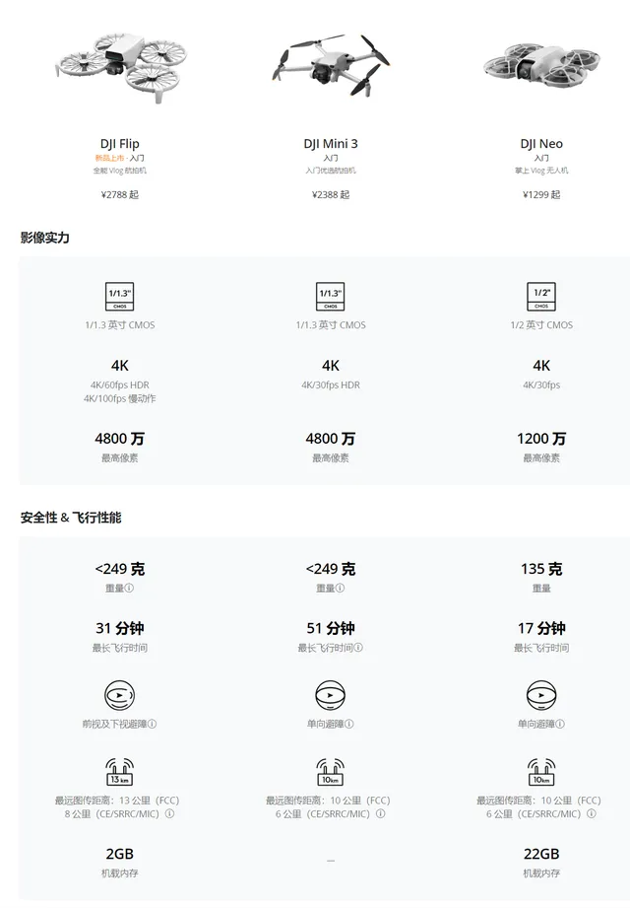Screen dimensions: 630x908
Task: Click info icon beside DJI Neo's 单向避障
Action: 565,724
